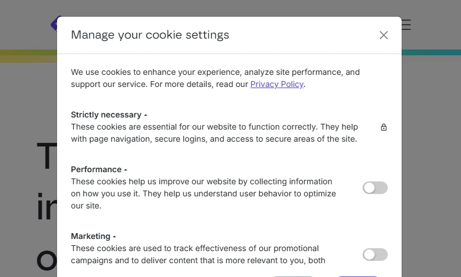Select the Strictly necessary heading text
Viewport: 461px width, 277px height.
click(x=106, y=115)
